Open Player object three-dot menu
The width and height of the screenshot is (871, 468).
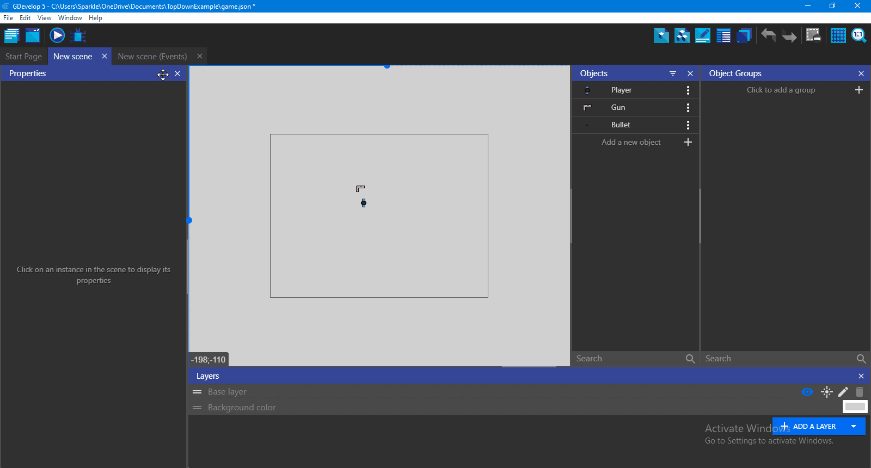point(688,90)
